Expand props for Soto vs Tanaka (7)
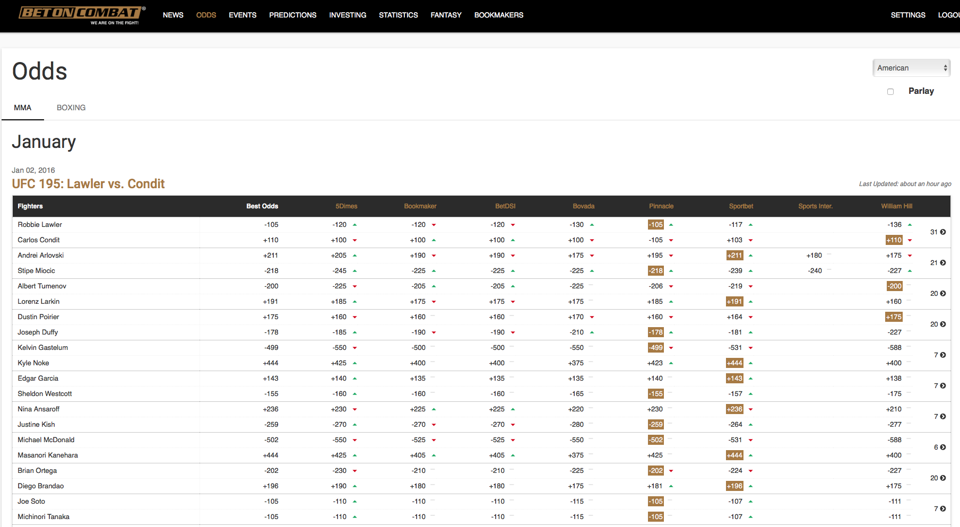The width and height of the screenshot is (960, 527). pyautogui.click(x=940, y=509)
